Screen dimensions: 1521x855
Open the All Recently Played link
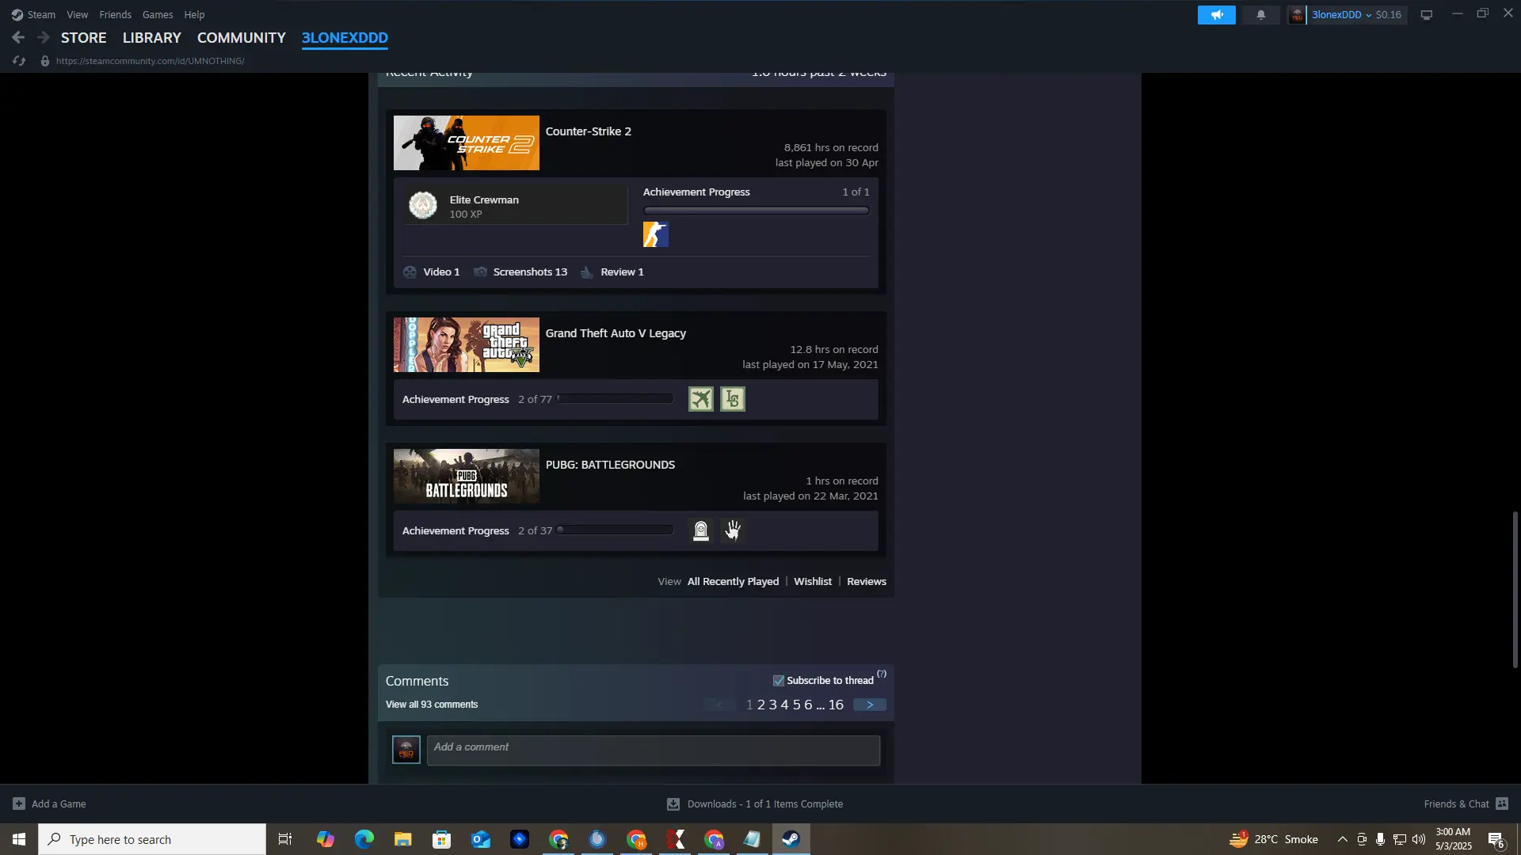[733, 581]
